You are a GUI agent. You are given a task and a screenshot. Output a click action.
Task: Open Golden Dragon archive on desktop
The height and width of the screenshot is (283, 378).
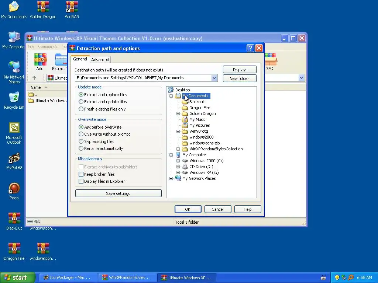(x=43, y=10)
